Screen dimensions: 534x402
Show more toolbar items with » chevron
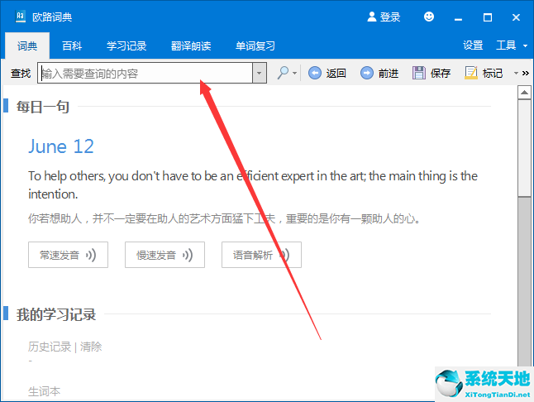coord(526,73)
